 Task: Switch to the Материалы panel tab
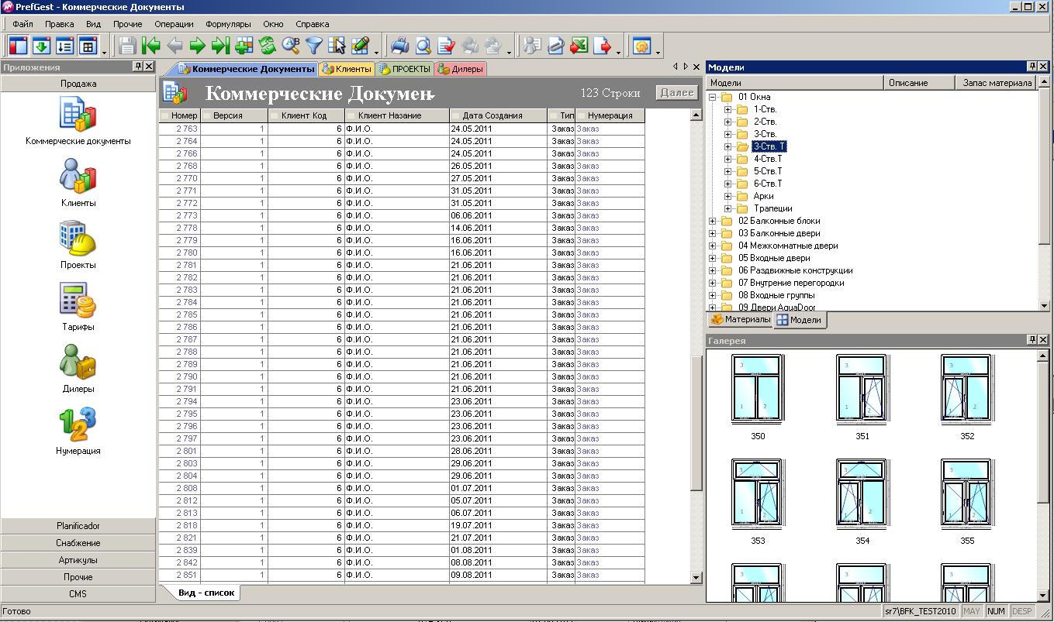click(741, 319)
